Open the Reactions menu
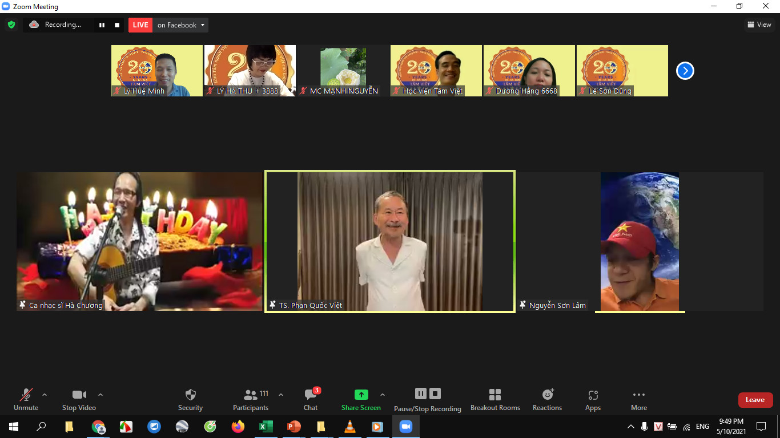This screenshot has width=780, height=438. [547, 400]
